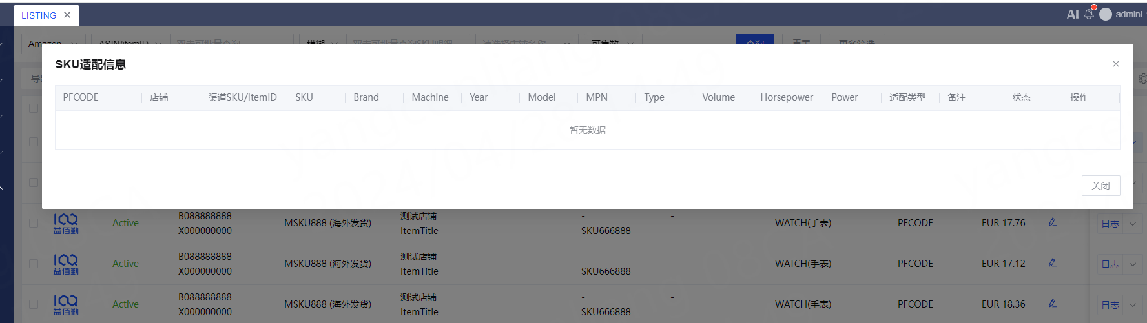Switch to the LISTING tab
Viewport: 1147px width, 323px height.
pos(39,15)
